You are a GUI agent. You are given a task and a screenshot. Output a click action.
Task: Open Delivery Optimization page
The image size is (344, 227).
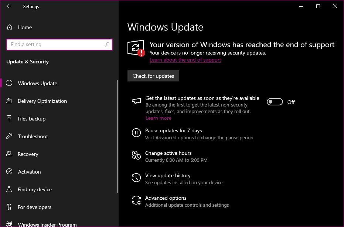pyautogui.click(x=59, y=101)
